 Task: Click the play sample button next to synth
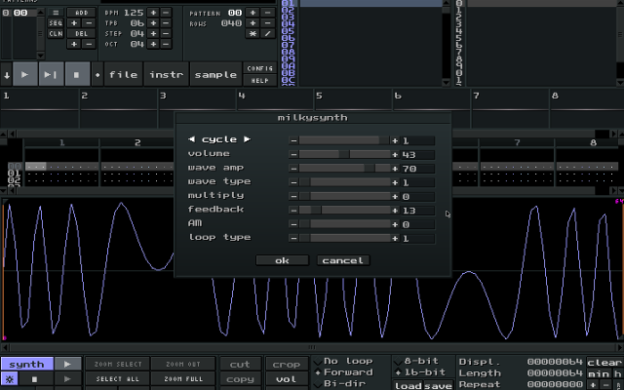click(x=67, y=364)
